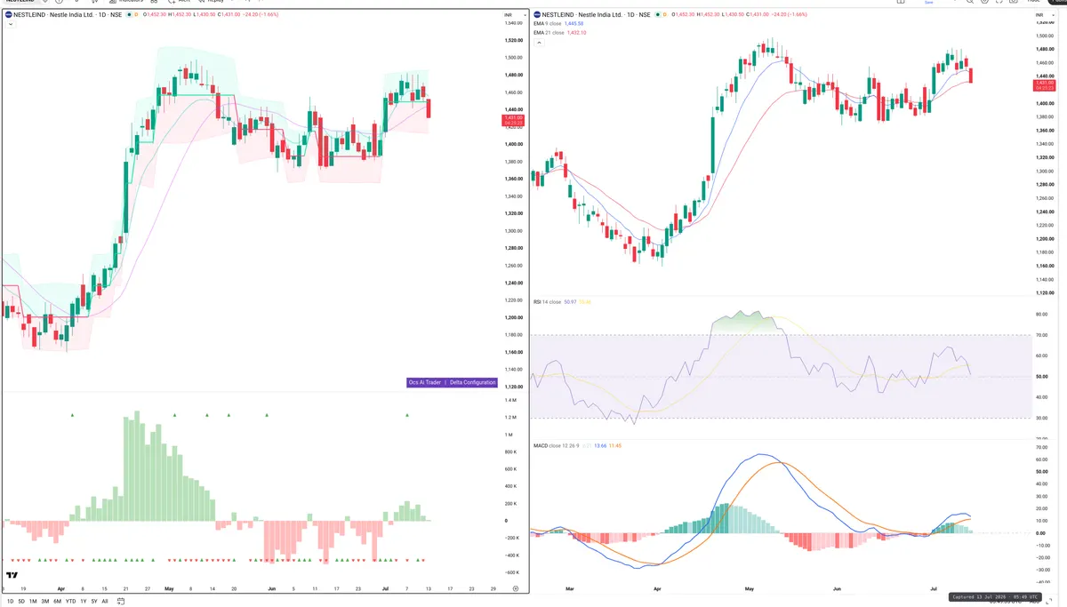Viewport: 1067px width, 607px height.
Task: Select the MACD close 12 26 9 legend
Action: coord(556,445)
